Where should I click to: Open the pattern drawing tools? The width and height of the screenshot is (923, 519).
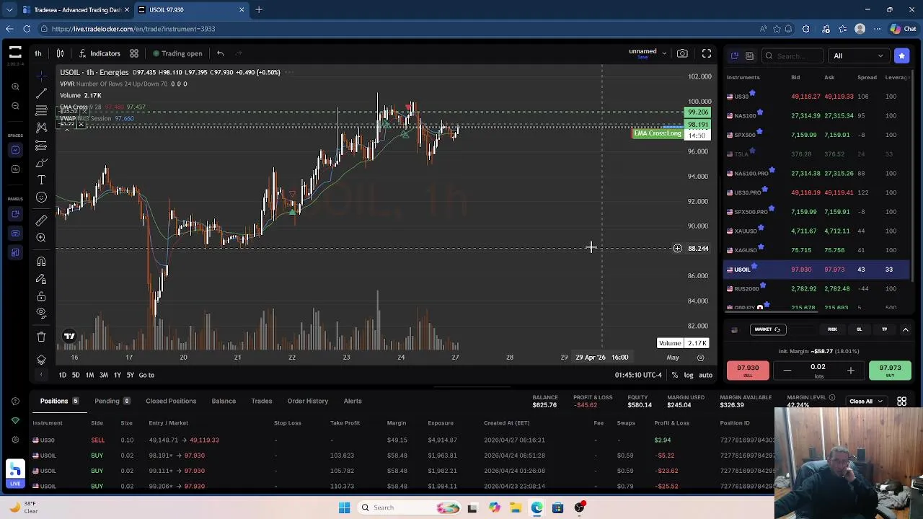pyautogui.click(x=41, y=128)
